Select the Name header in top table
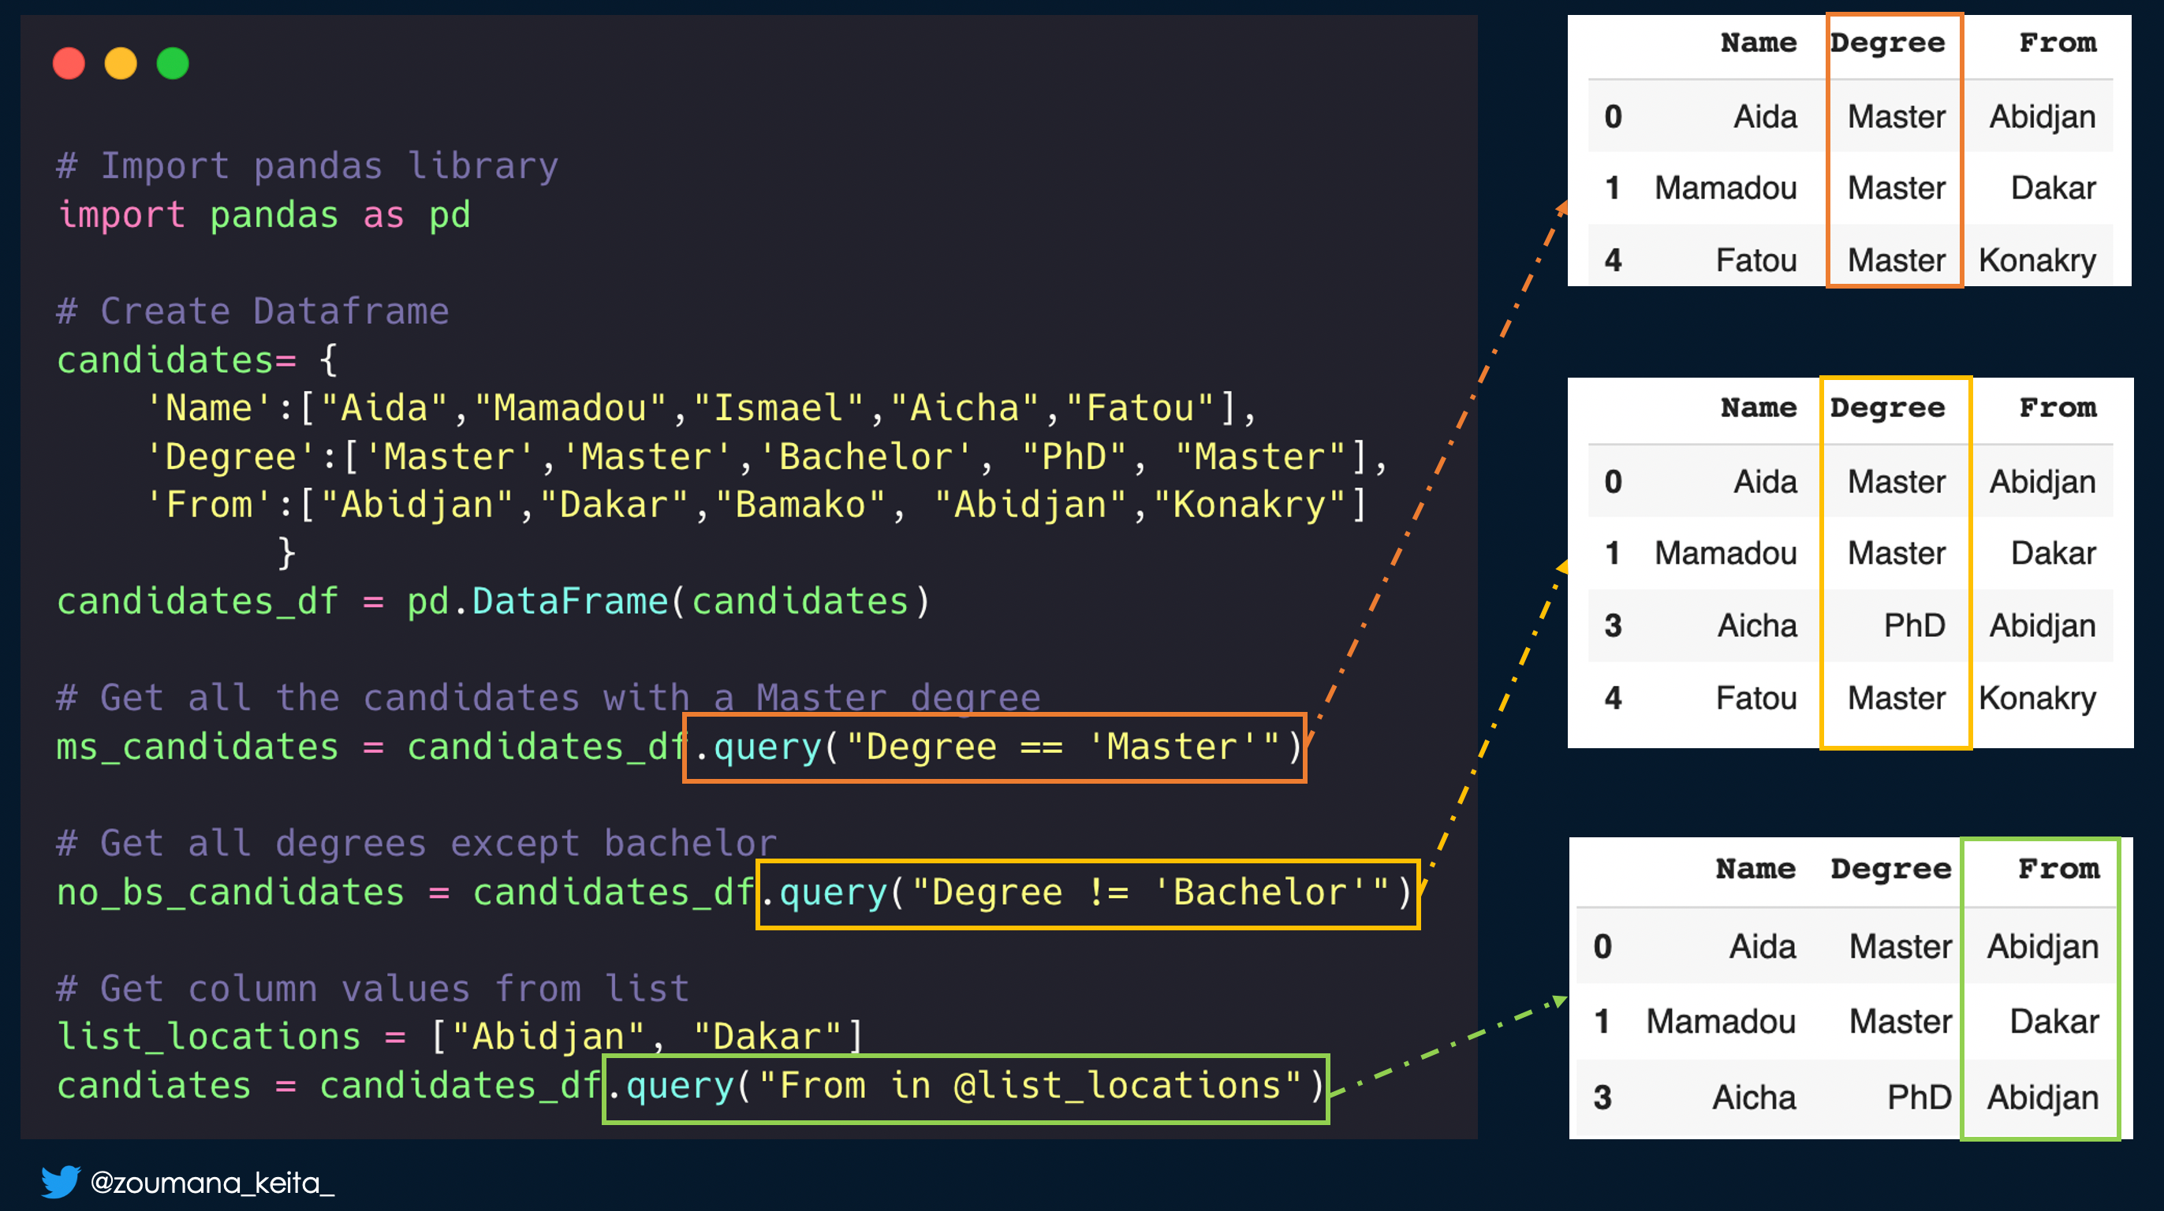Image resolution: width=2164 pixels, height=1211 pixels. pyautogui.click(x=1759, y=43)
